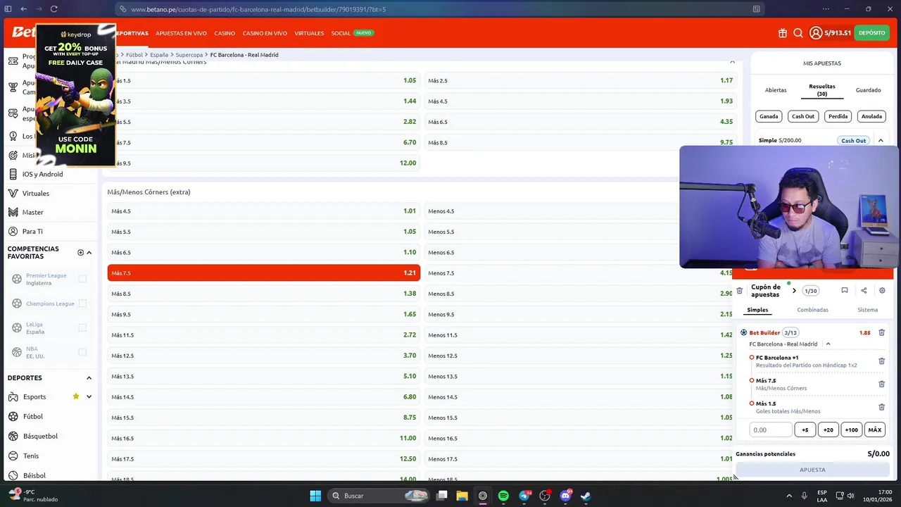Open iOS y Android sidebar item

42,174
